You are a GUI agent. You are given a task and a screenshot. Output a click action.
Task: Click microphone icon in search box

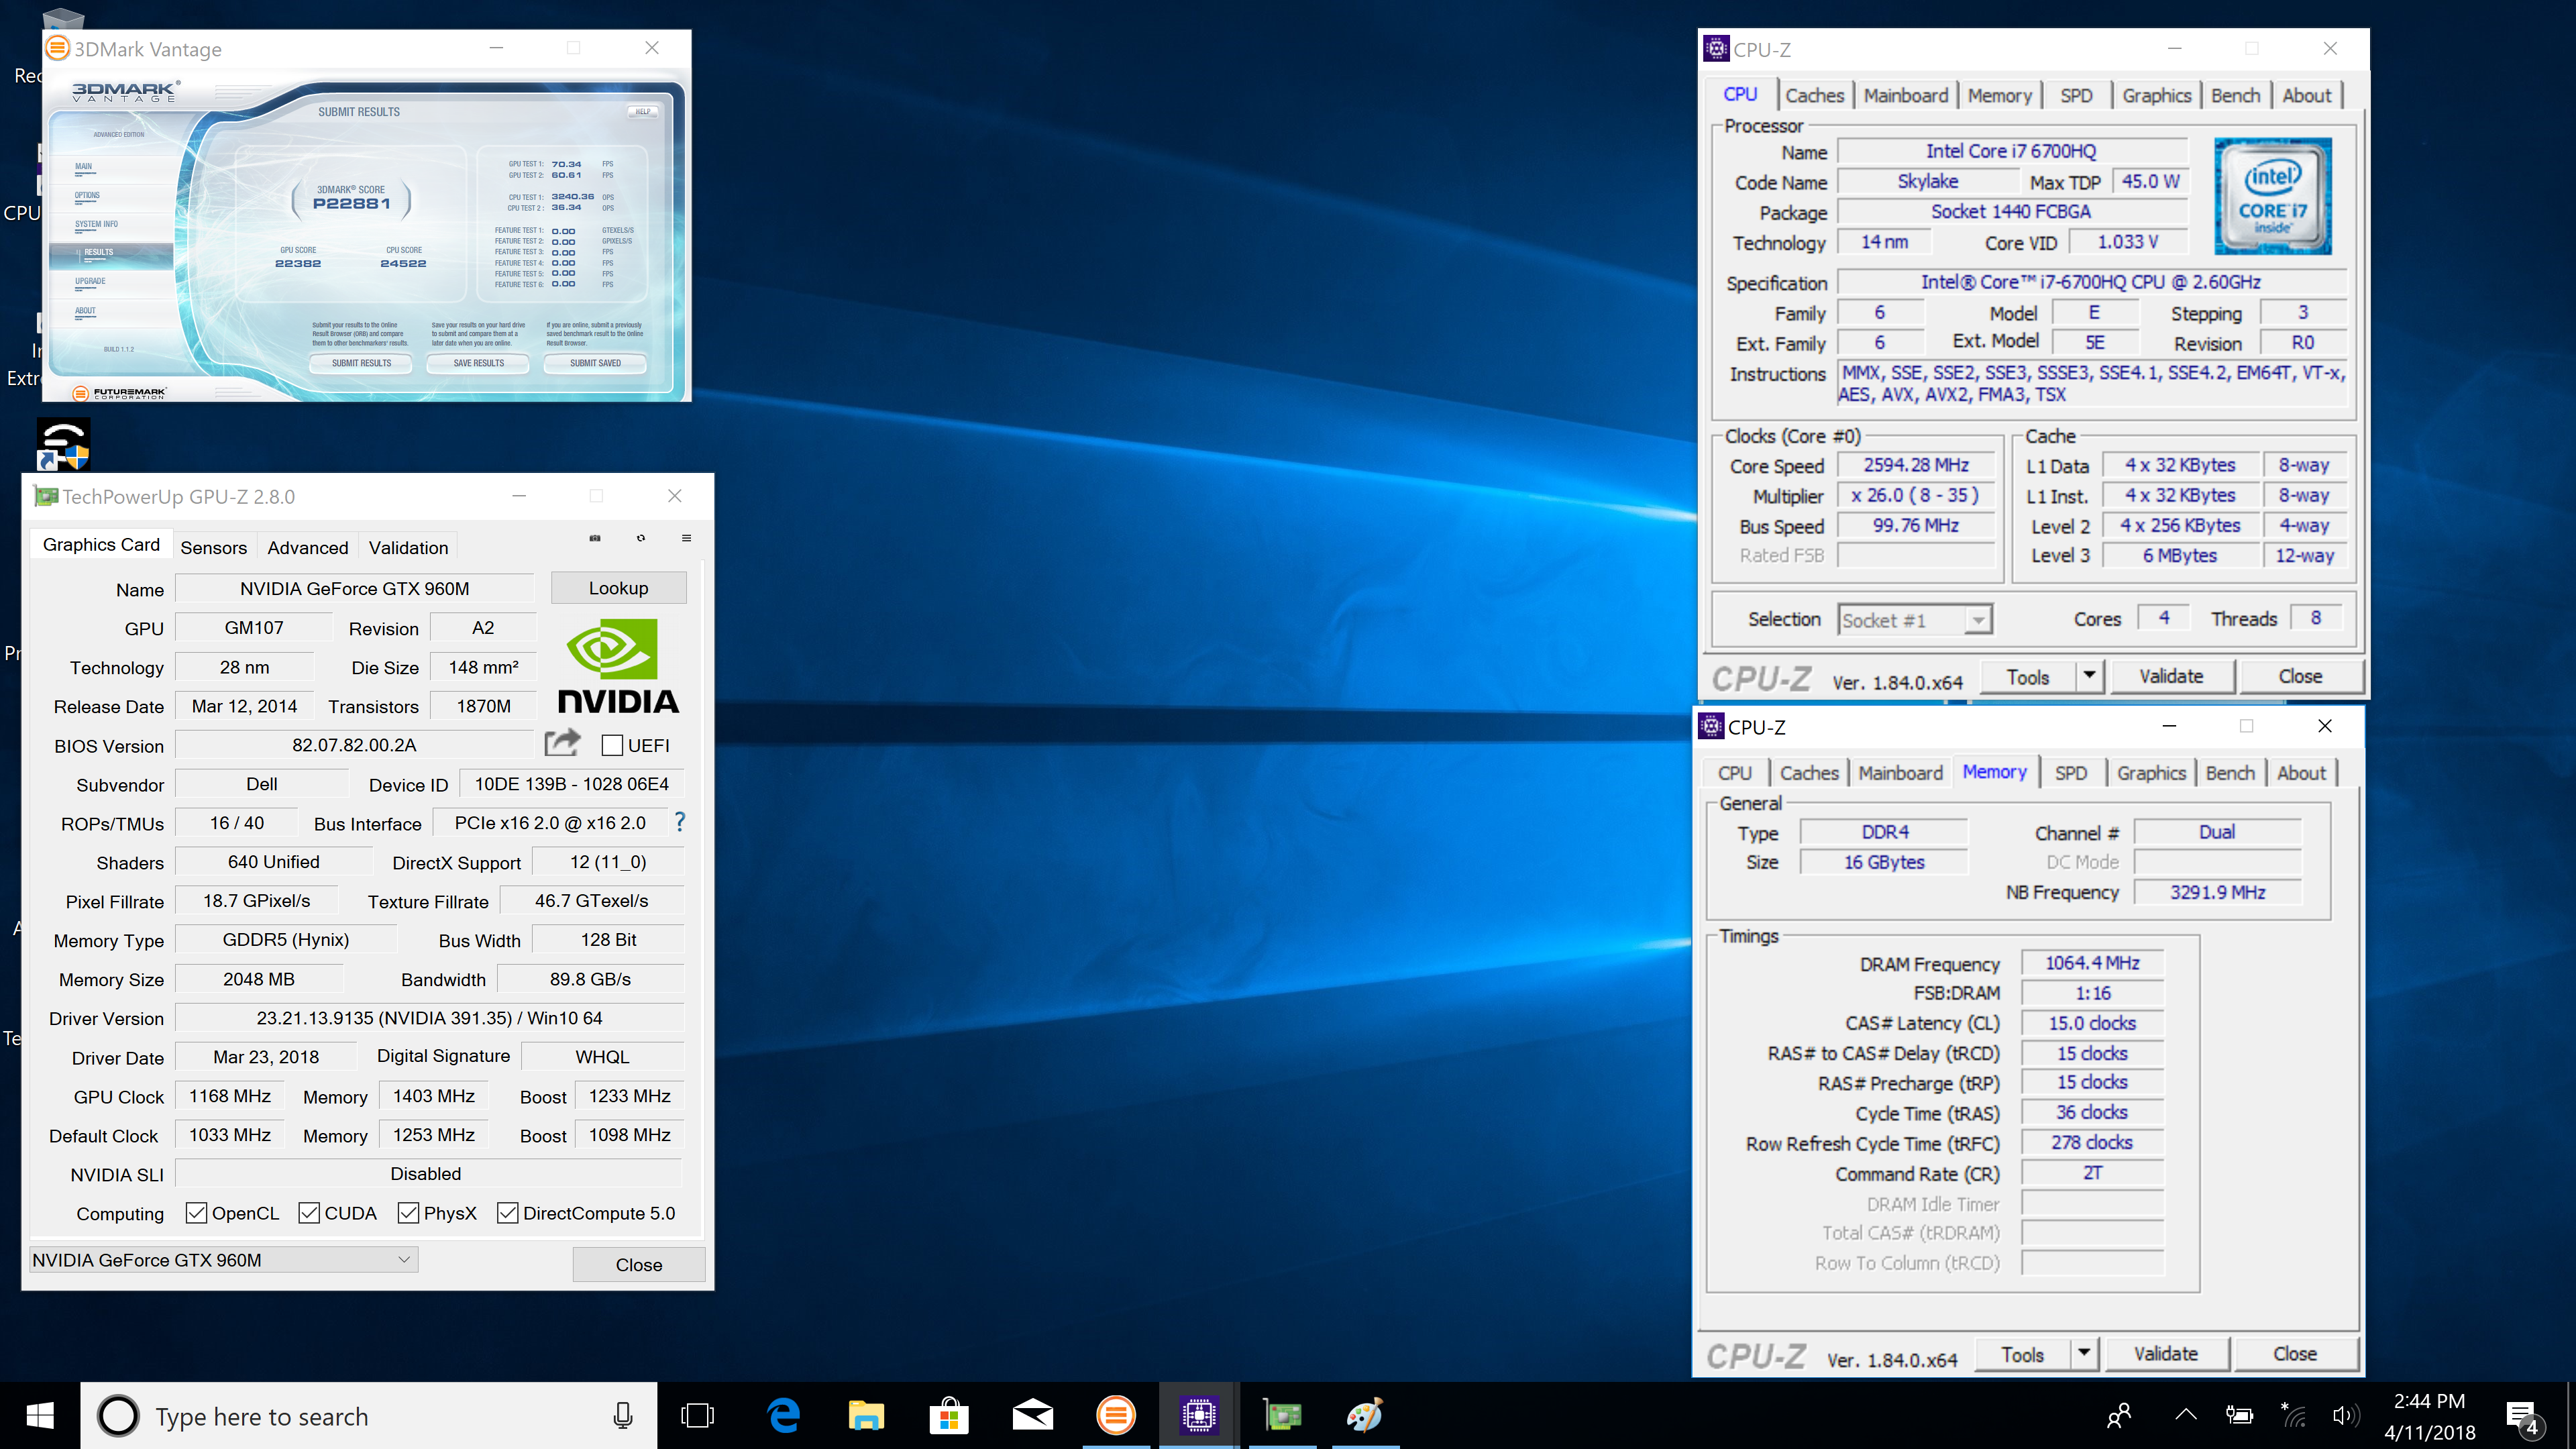[623, 1416]
